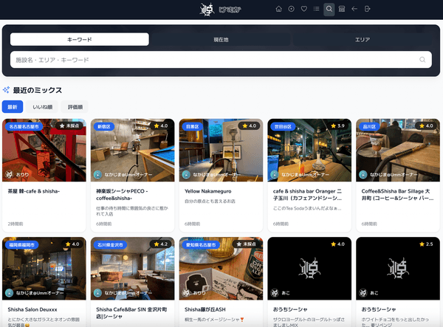Click owner avatar on Oranger card

tap(275, 174)
